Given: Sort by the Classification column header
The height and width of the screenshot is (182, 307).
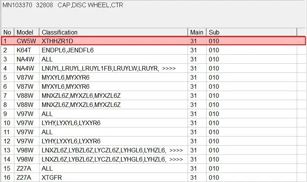Looking at the screenshot, I should tap(113, 32).
